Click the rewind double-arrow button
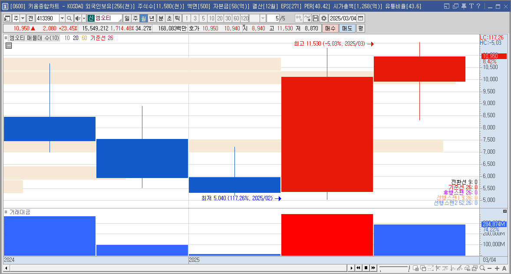 359,268
